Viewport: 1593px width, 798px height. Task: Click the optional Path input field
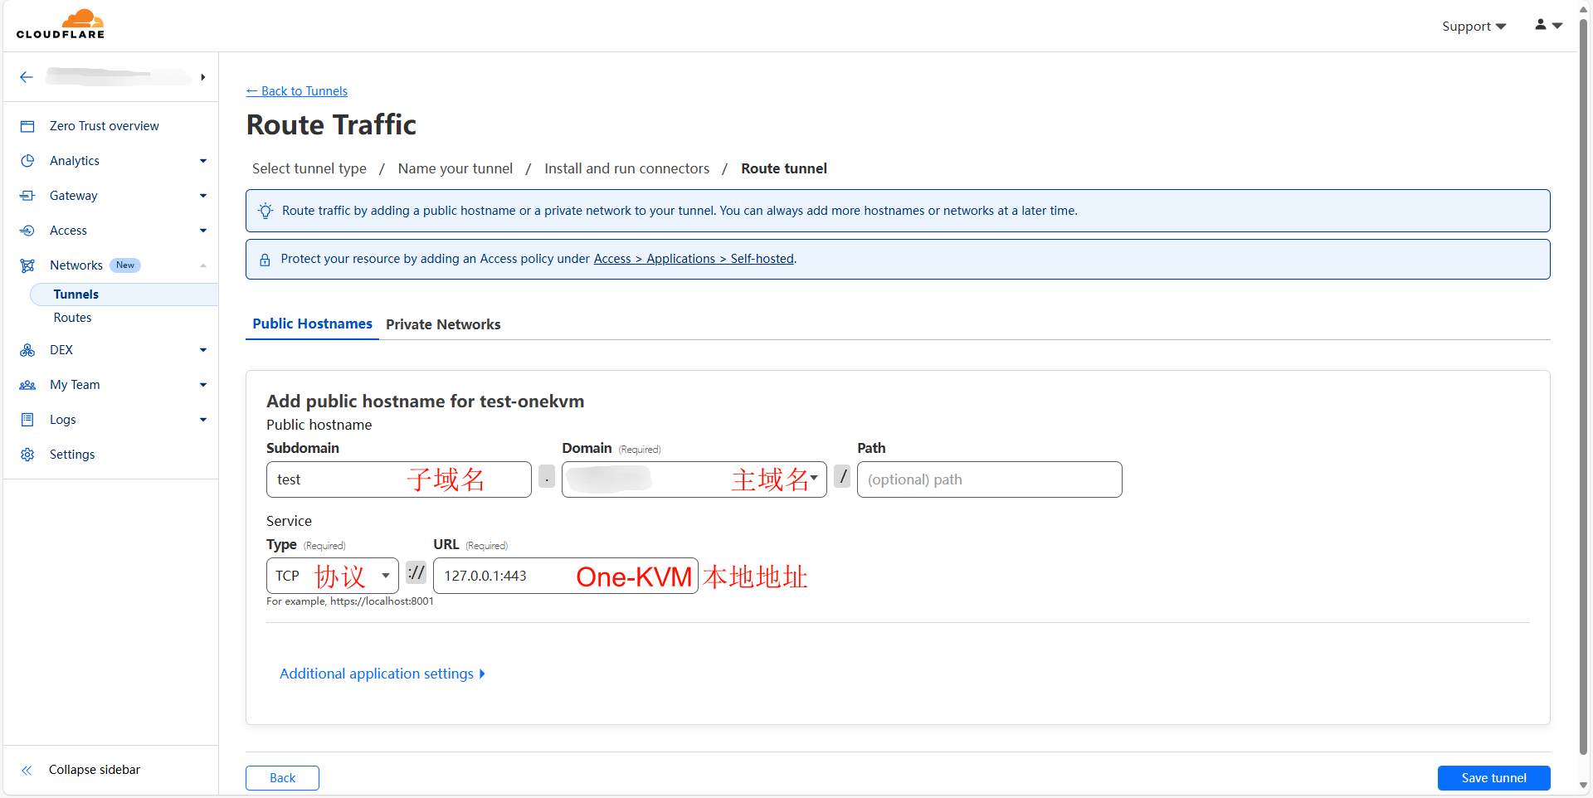click(x=989, y=479)
